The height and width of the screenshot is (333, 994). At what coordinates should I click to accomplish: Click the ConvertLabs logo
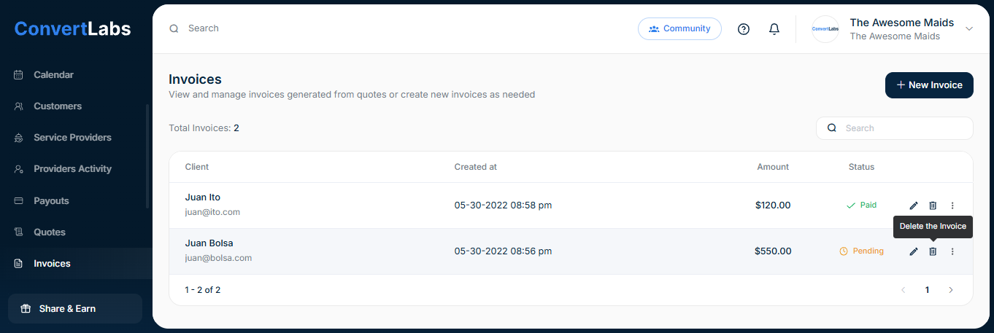pyautogui.click(x=73, y=29)
